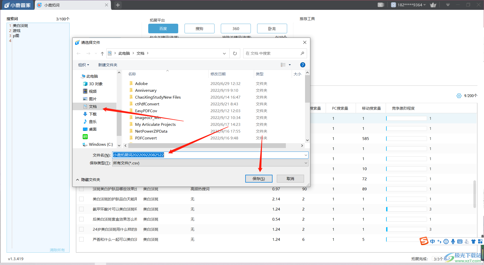Image resolution: width=484 pixels, height=265 pixels.
Task: Open the 组织 dropdown menu
Action: [83, 65]
